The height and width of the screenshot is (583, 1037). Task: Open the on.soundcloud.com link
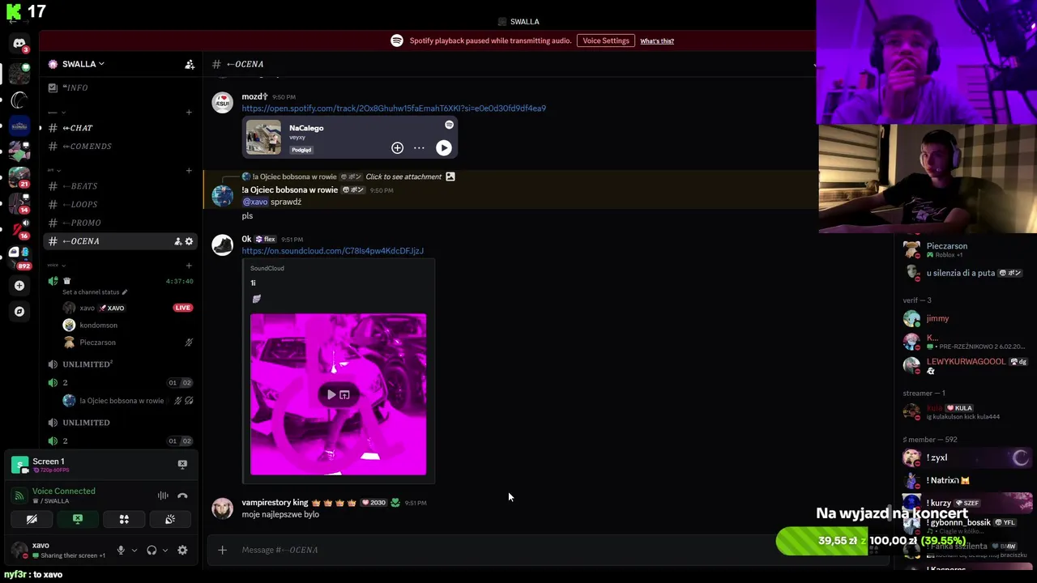332,251
